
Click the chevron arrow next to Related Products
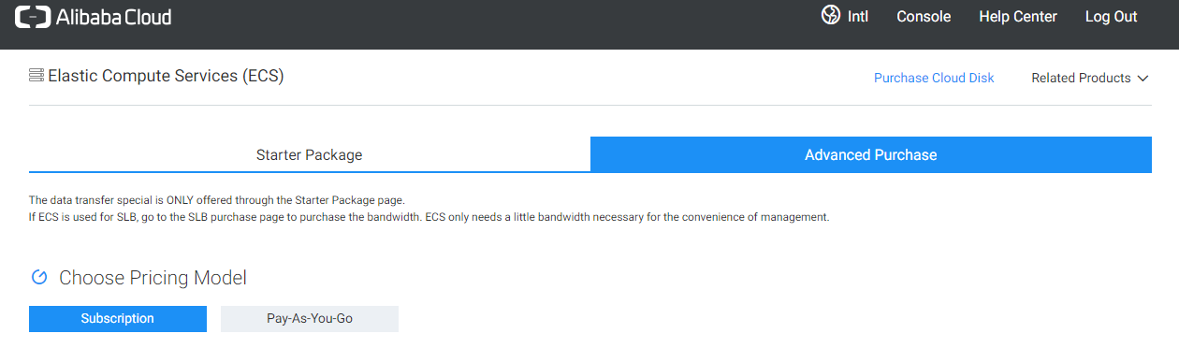click(x=1143, y=79)
